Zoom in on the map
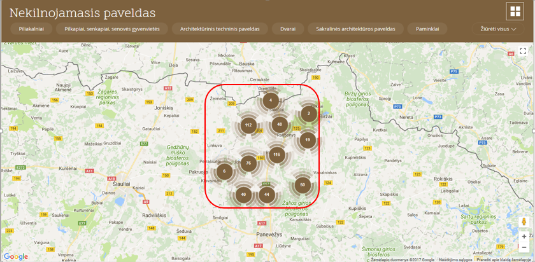 tap(524, 236)
